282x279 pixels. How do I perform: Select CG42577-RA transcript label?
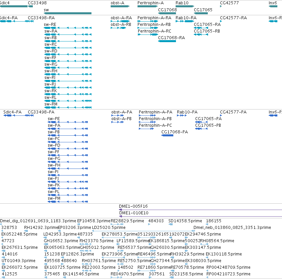pyautogui.click(x=233, y=18)
